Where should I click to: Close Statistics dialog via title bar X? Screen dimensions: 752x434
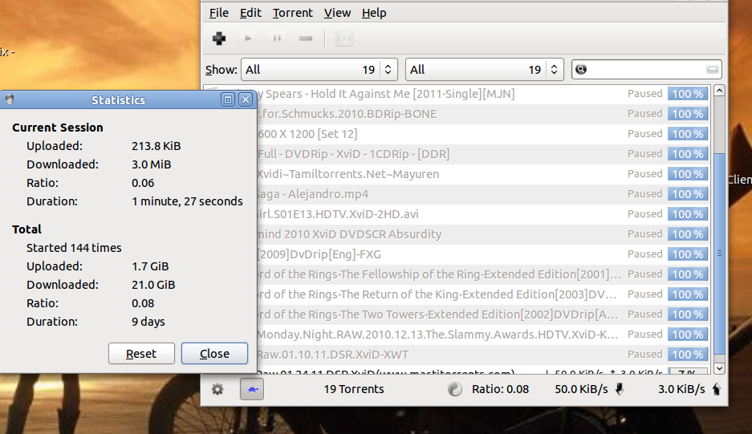246,99
